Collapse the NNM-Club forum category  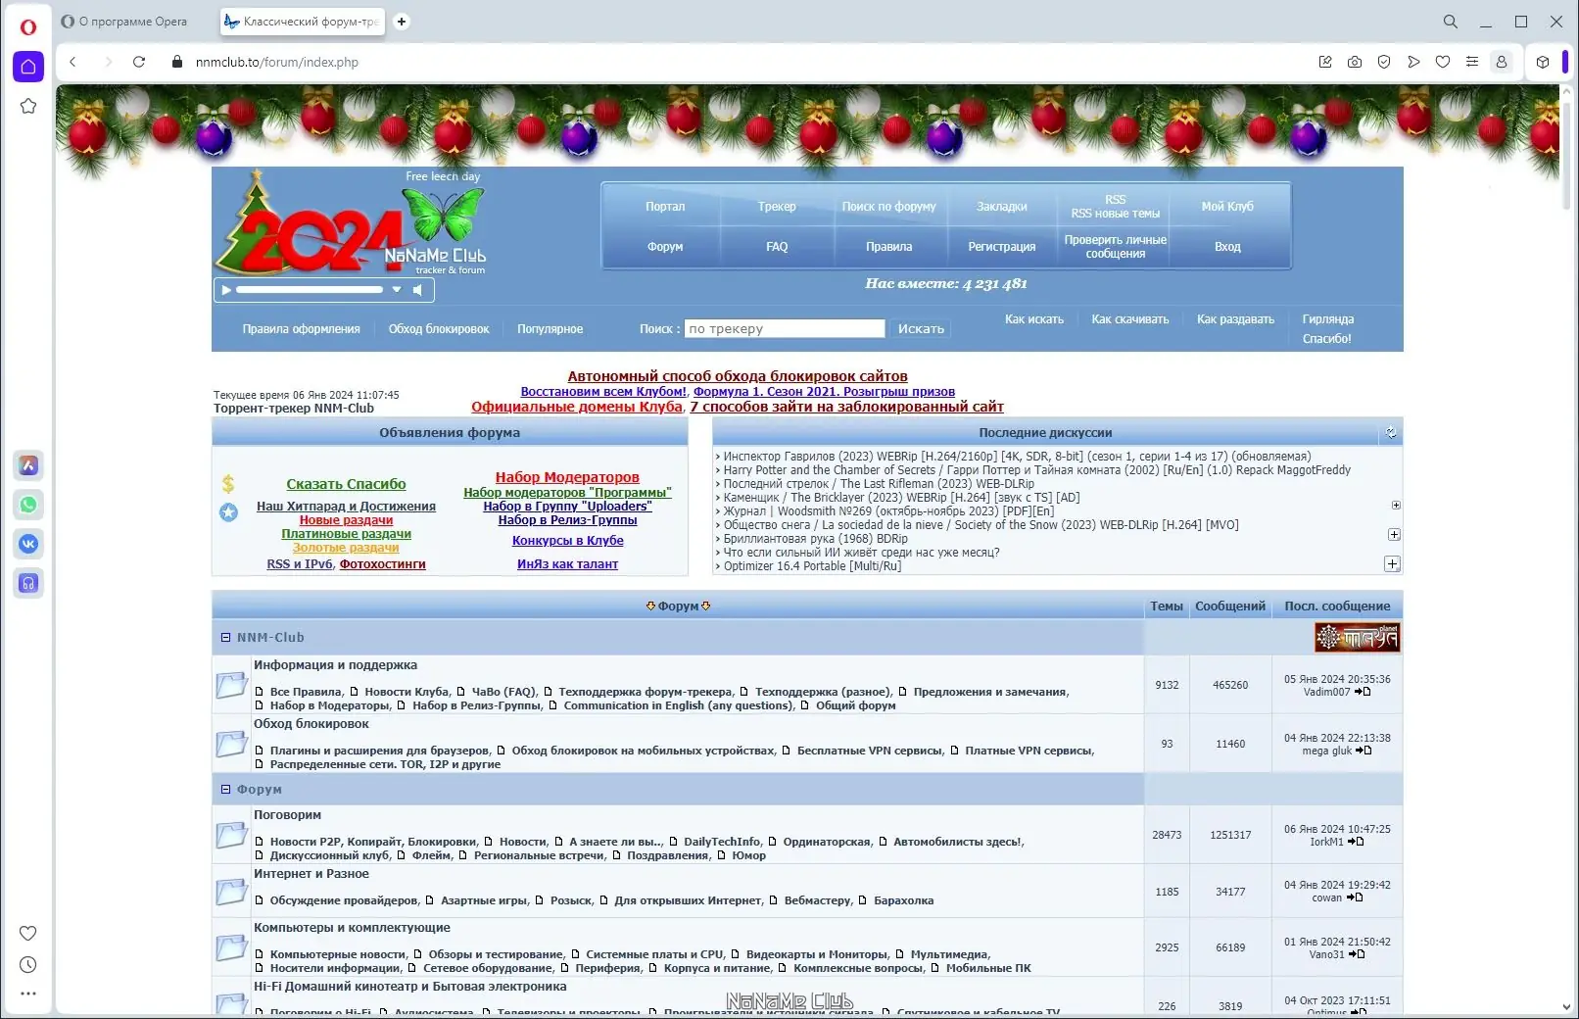pos(226,637)
